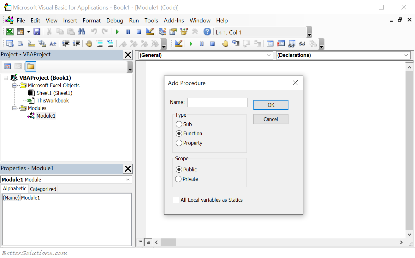415x258 pixels.
Task: Open Find with the binoculars icon
Action: pyautogui.click(x=81, y=32)
